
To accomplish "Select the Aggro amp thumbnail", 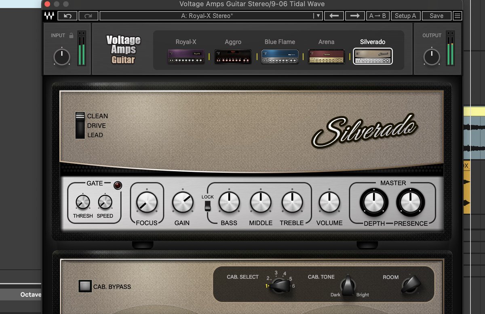I will [233, 57].
